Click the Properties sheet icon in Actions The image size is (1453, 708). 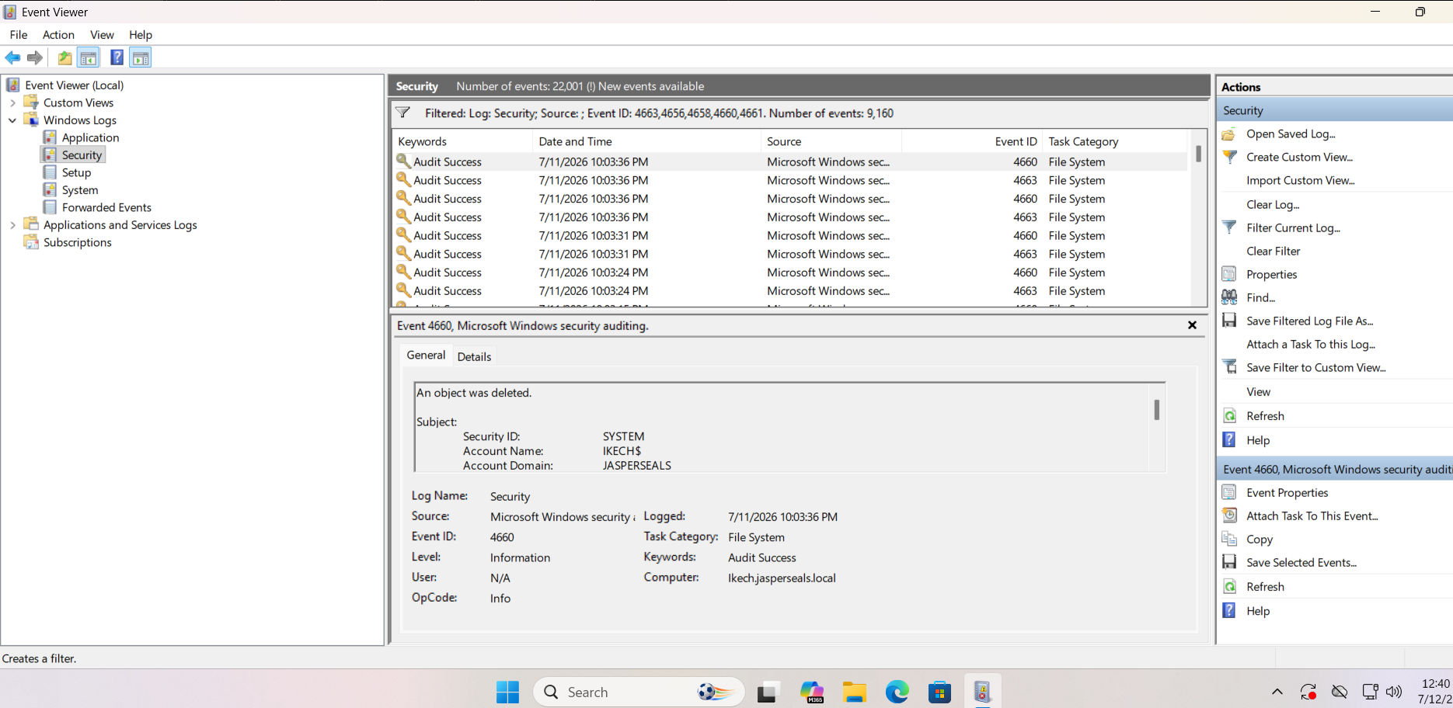1229,274
